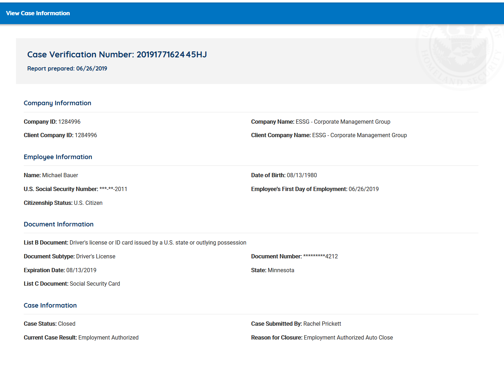Click the State value Minnesota
This screenshot has width=504, height=370.
point(281,270)
